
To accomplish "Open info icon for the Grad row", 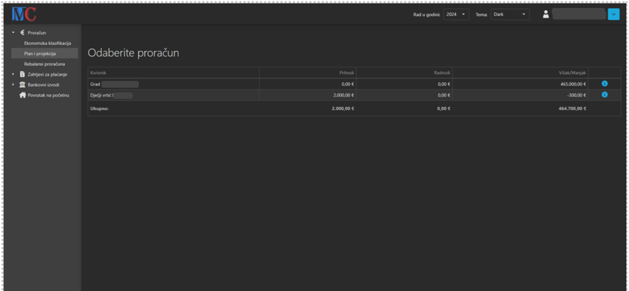I will coord(604,84).
